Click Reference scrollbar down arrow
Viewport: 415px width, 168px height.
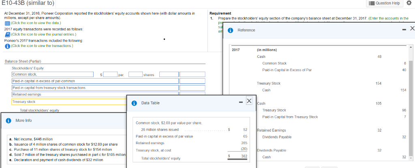411,158
